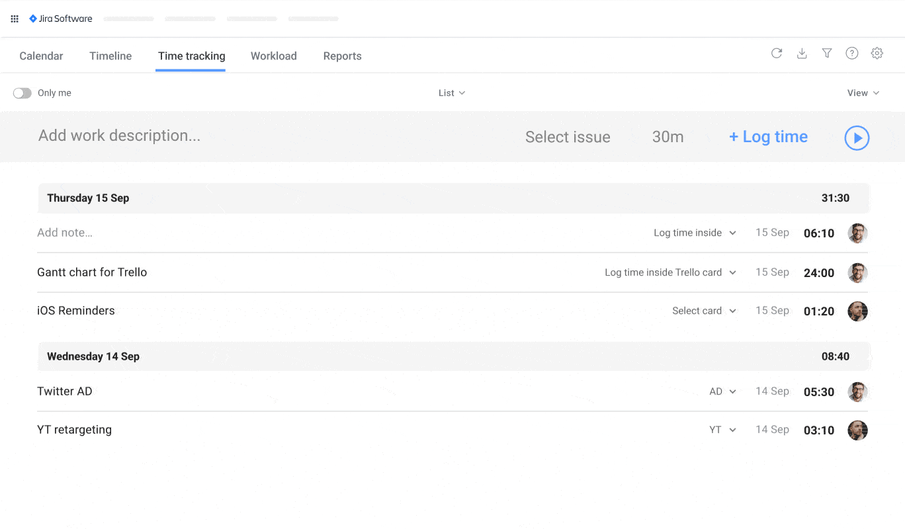This screenshot has height=529, width=905.
Task: Click the Jira Software logo
Action: tap(60, 19)
